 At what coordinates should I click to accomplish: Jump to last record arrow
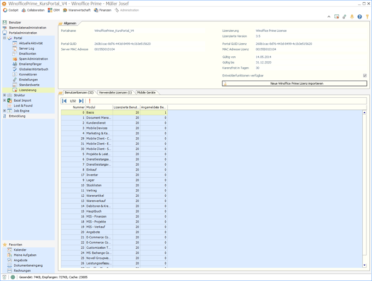[x=81, y=101]
